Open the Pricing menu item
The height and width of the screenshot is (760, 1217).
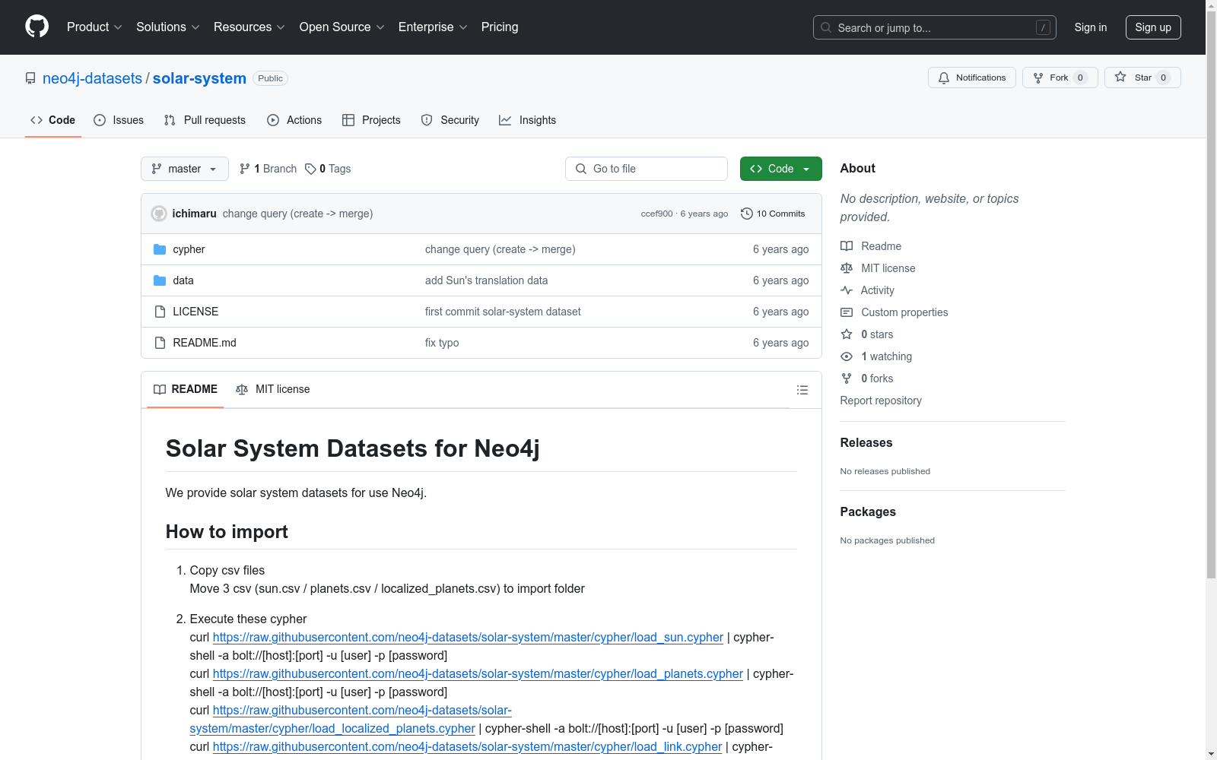pos(500,27)
